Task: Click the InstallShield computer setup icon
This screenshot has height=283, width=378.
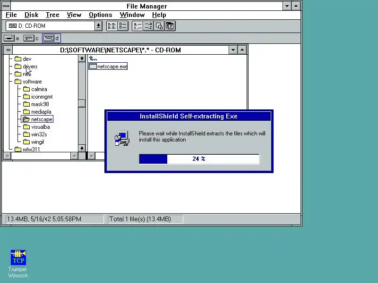Action: tap(122, 138)
